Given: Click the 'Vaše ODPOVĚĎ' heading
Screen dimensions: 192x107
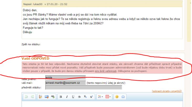Looking at the screenshot, I should point(36,59).
